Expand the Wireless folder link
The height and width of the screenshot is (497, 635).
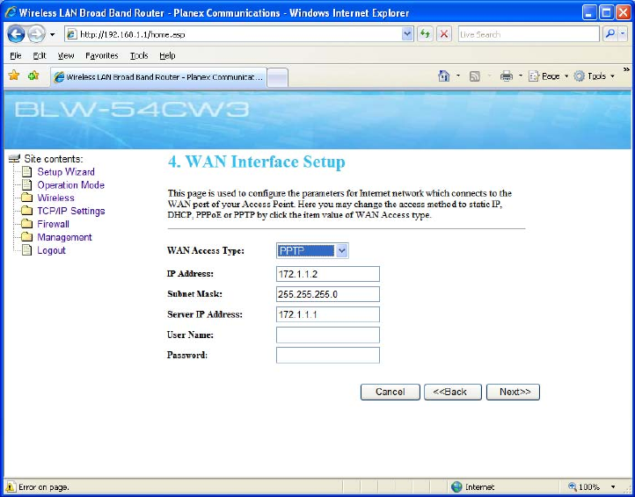click(x=56, y=198)
